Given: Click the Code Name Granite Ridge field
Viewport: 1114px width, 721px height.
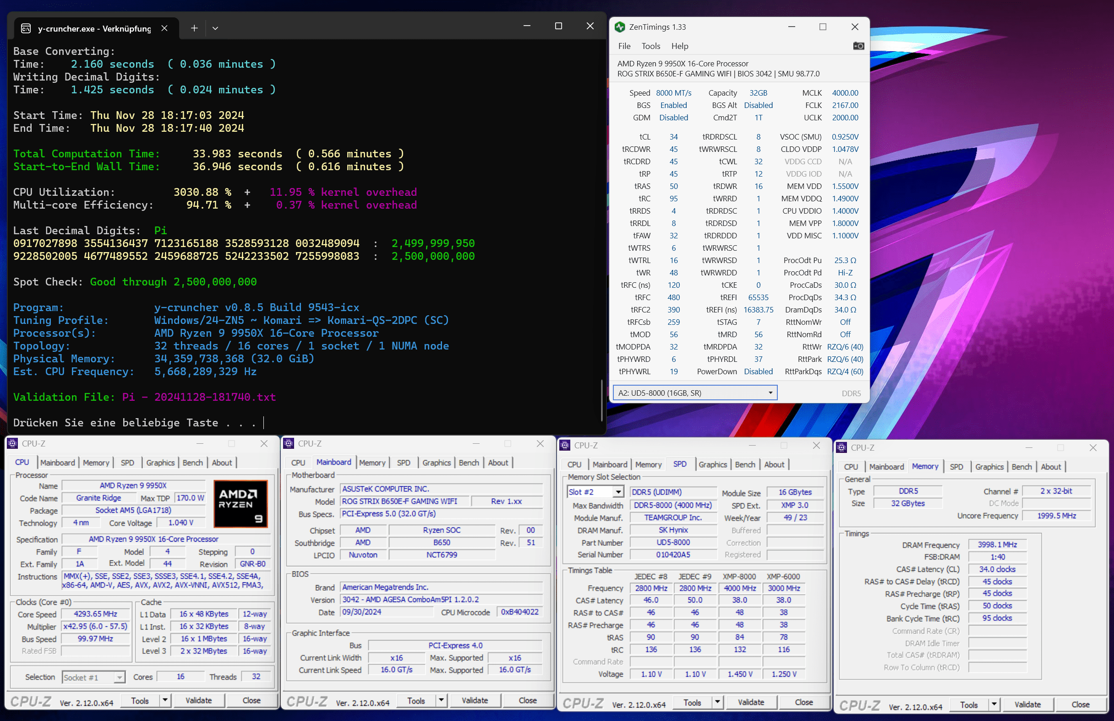Looking at the screenshot, I should [99, 498].
